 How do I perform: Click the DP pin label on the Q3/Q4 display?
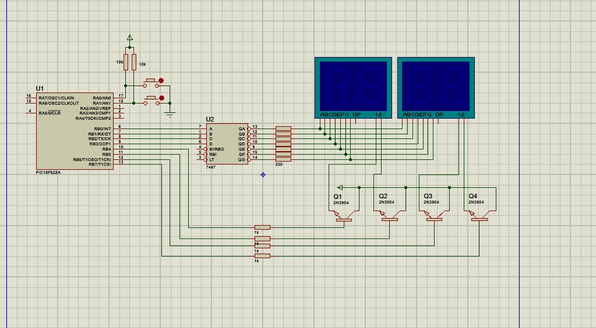click(x=439, y=115)
